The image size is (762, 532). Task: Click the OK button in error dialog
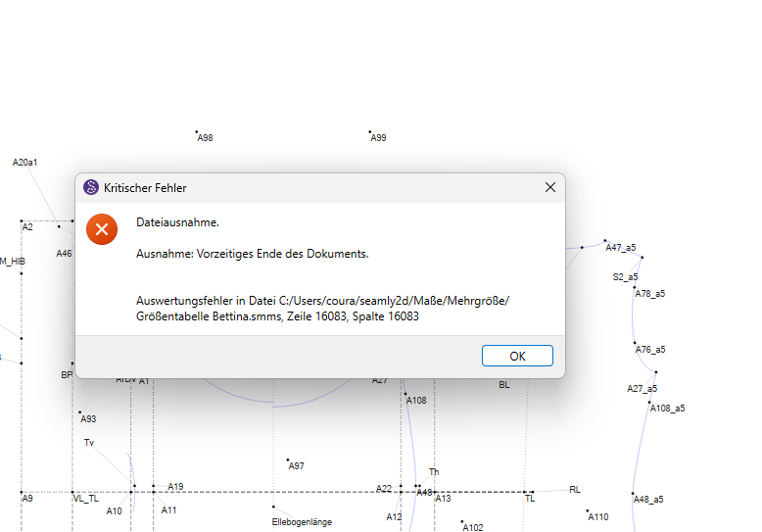(x=517, y=356)
